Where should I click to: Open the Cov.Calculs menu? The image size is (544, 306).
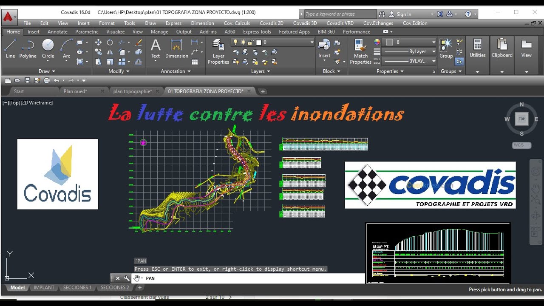237,23
